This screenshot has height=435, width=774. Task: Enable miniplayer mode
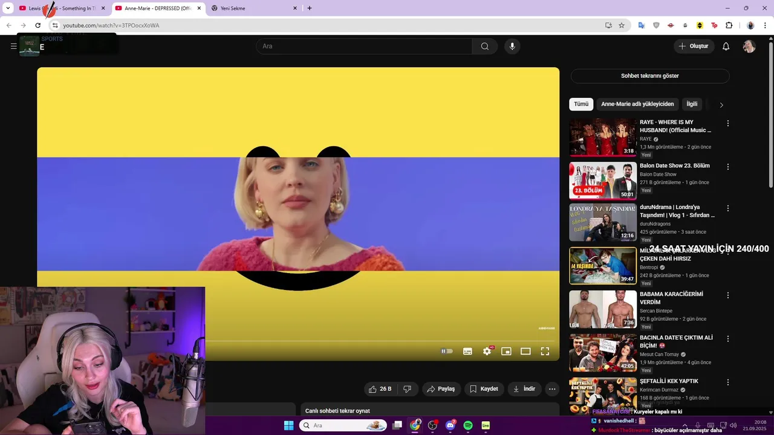click(506, 351)
